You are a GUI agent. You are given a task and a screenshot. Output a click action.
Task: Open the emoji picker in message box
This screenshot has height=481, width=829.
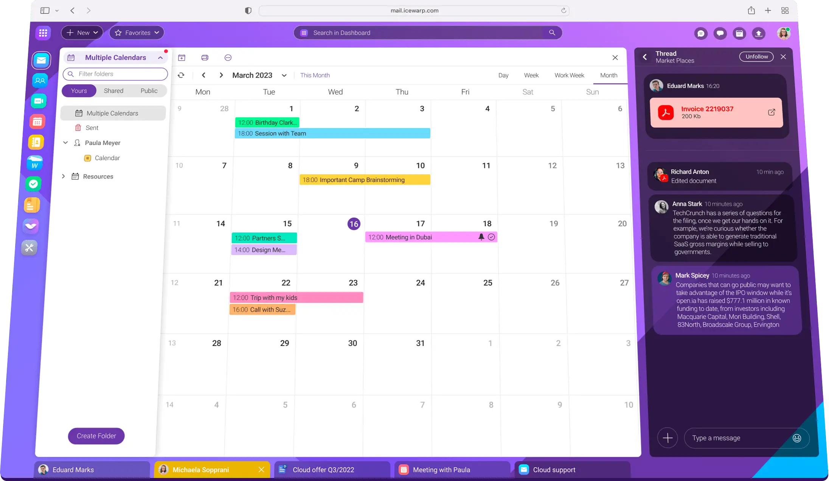coord(796,438)
